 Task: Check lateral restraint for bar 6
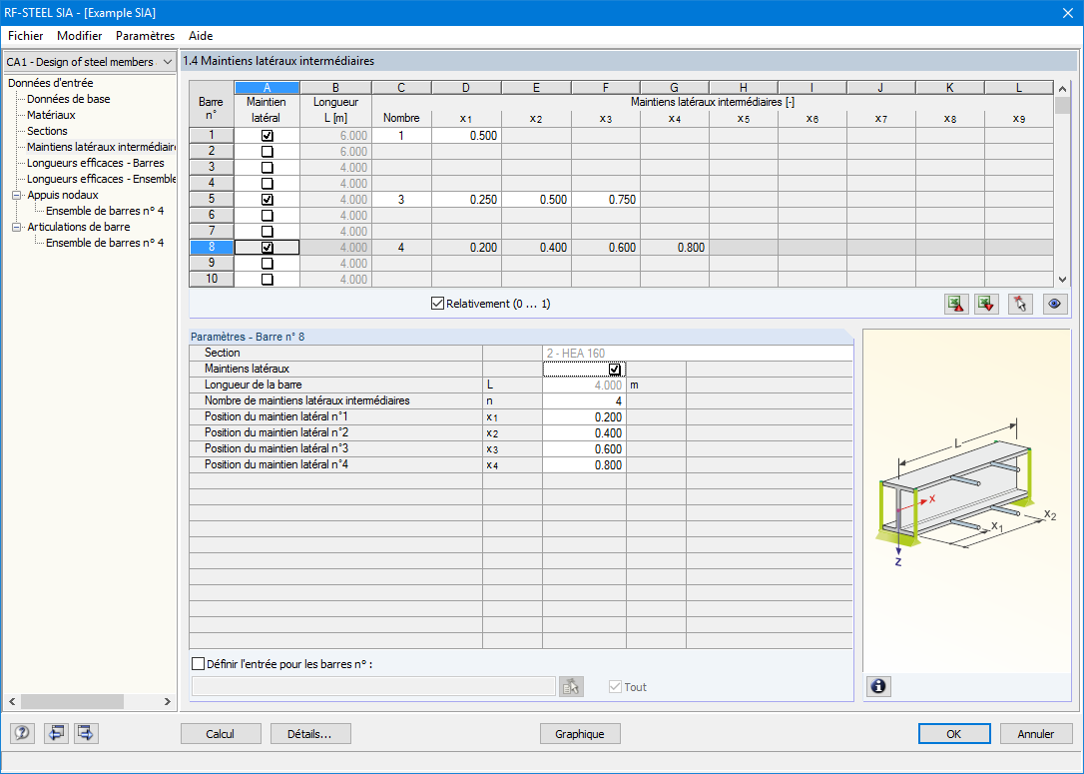click(267, 215)
